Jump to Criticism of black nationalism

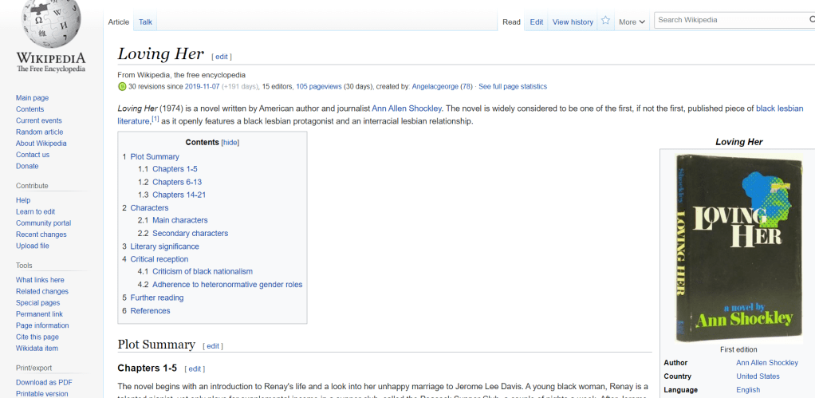coord(203,271)
